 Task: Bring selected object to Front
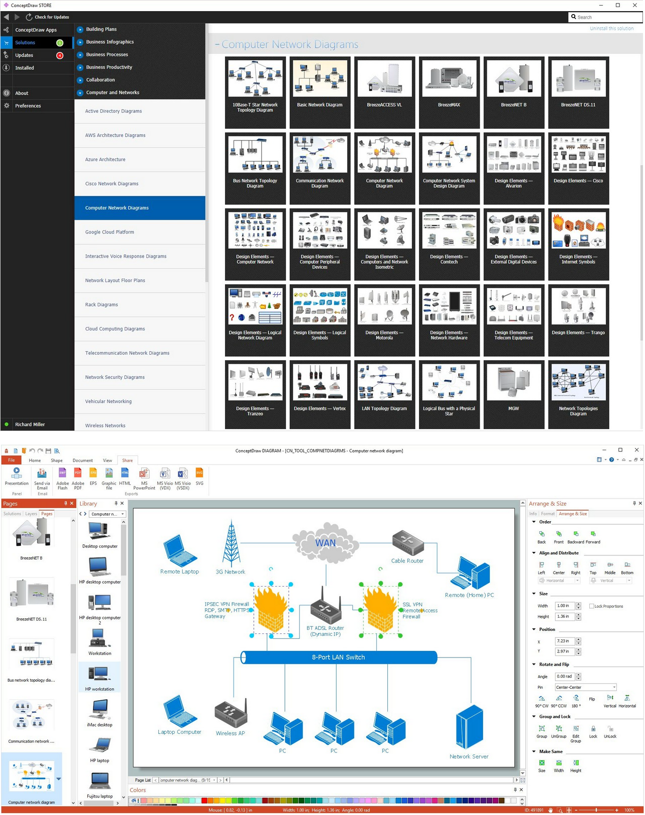pos(559,537)
